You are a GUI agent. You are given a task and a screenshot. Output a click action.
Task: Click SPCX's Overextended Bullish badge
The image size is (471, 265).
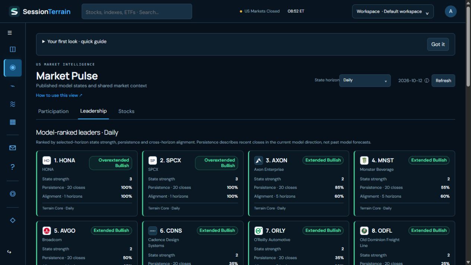point(216,163)
